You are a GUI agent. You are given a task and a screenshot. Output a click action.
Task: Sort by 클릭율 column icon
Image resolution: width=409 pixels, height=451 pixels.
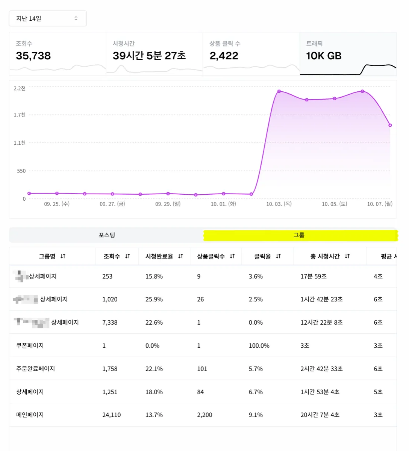[x=278, y=256]
